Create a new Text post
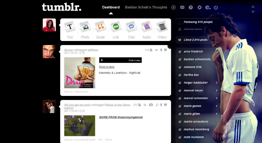 click(x=70, y=30)
